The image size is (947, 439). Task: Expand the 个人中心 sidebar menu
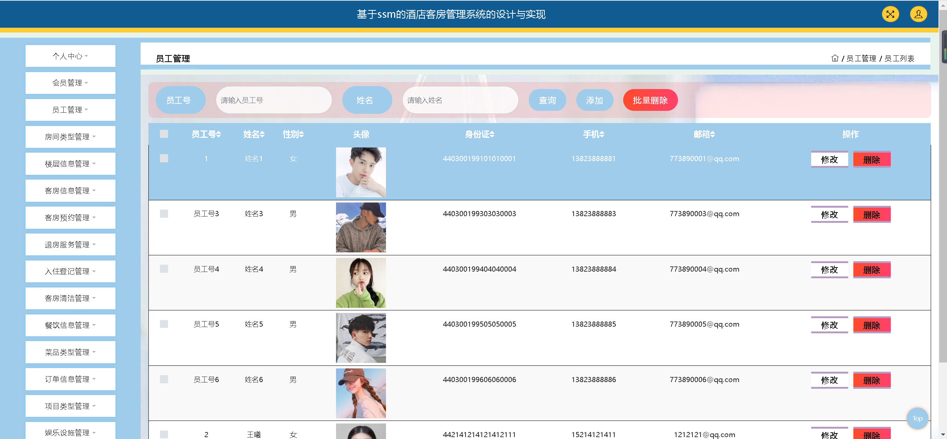pos(70,56)
